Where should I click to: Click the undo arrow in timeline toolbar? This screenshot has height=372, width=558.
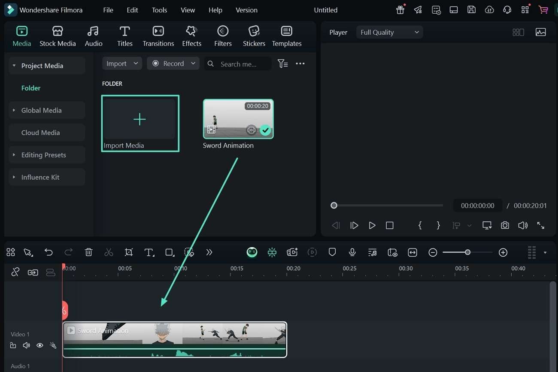click(x=49, y=252)
